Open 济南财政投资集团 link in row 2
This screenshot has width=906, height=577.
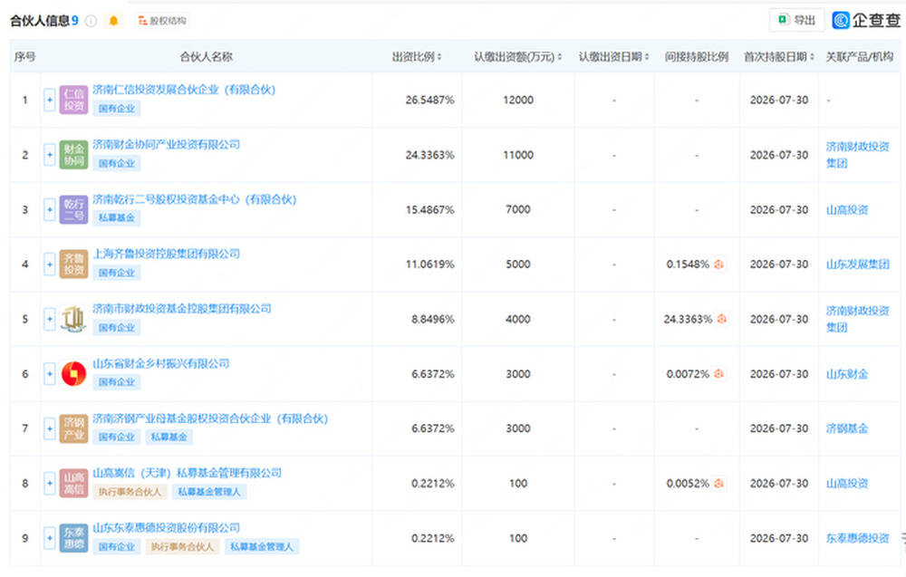coord(857,155)
